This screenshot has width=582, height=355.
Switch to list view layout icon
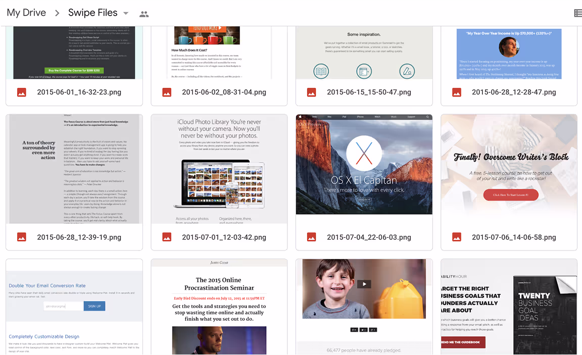point(577,13)
